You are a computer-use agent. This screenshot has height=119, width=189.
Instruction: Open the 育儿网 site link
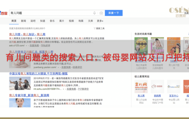141,96
